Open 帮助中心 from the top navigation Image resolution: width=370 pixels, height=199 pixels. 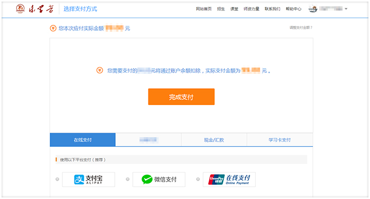click(293, 9)
